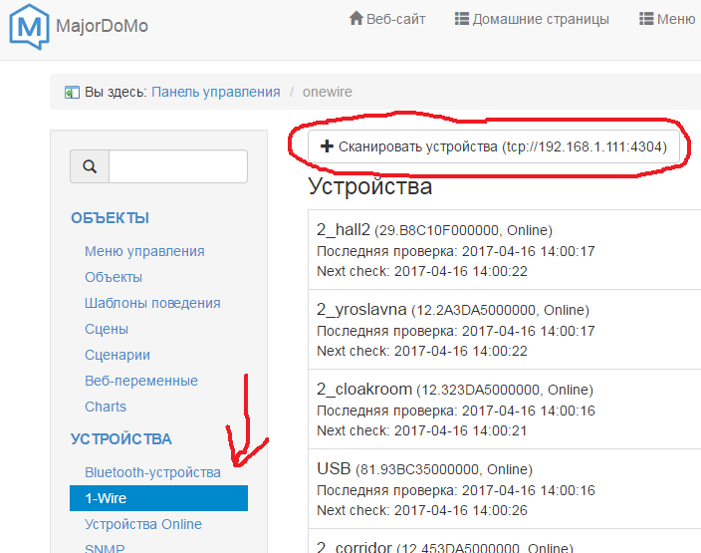Click the sidebar search input field

pos(178,166)
